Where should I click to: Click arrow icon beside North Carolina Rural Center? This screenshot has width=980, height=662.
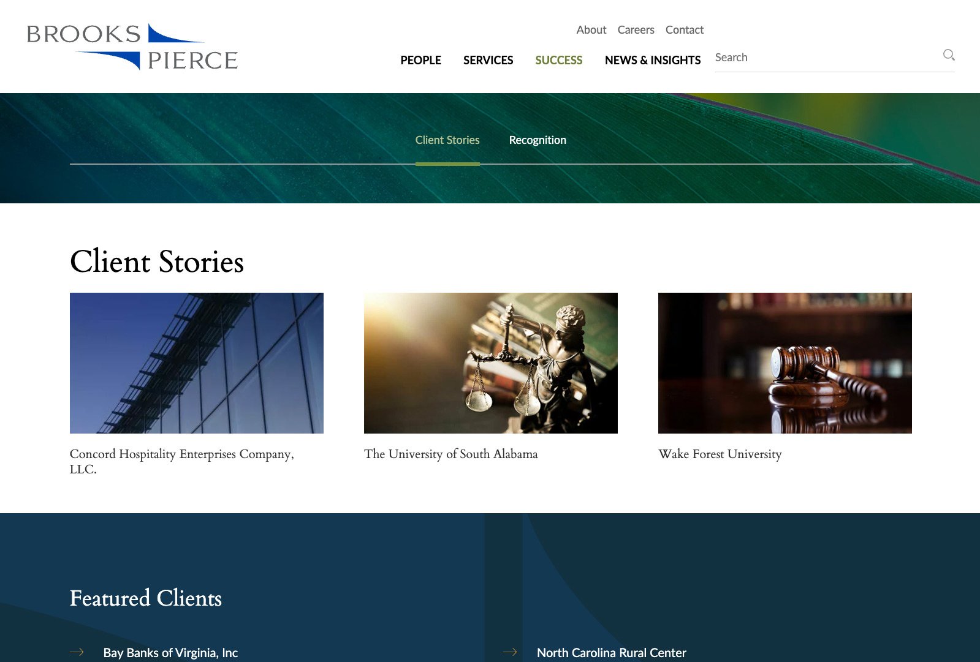510,652
